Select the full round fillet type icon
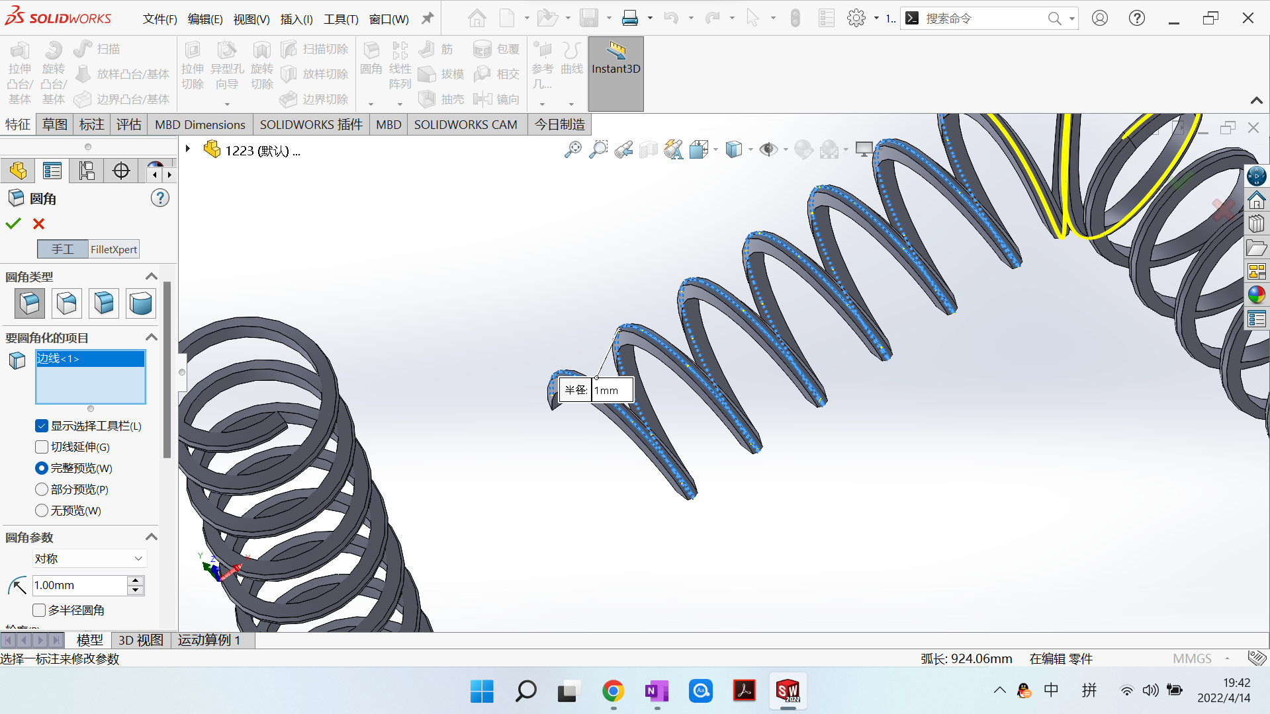 pyautogui.click(x=141, y=303)
